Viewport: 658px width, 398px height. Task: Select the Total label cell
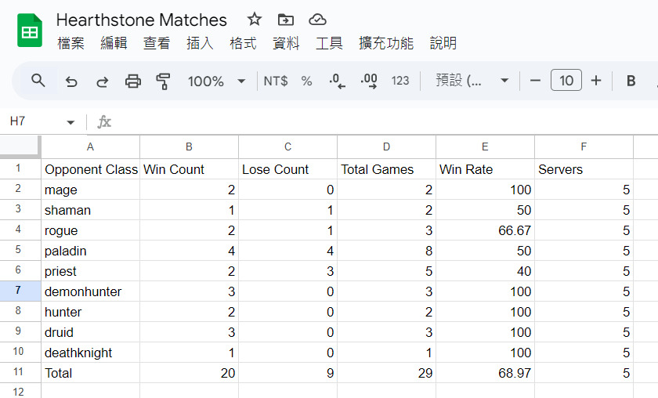click(x=90, y=373)
